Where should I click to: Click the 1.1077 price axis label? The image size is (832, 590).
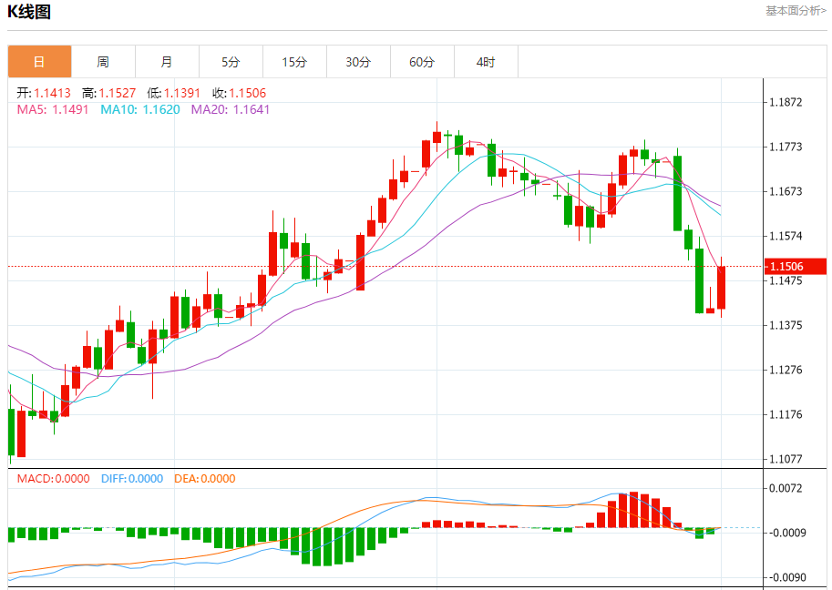(786, 459)
